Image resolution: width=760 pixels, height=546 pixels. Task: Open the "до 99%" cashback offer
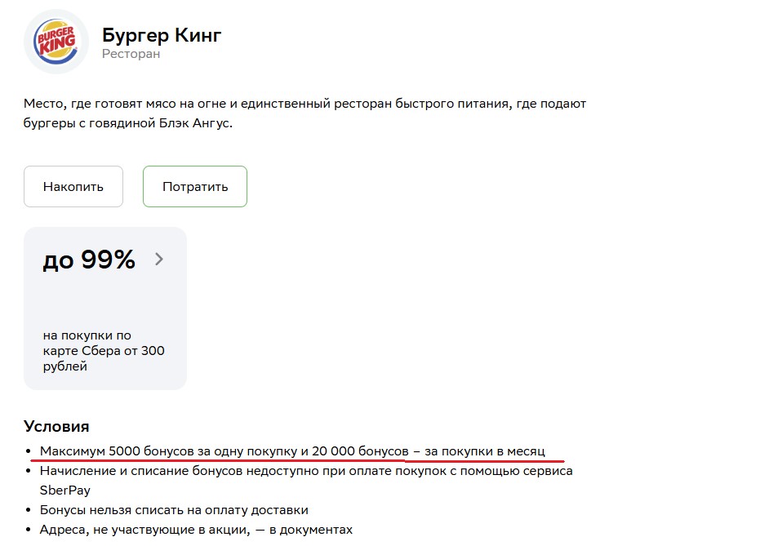coord(88,260)
